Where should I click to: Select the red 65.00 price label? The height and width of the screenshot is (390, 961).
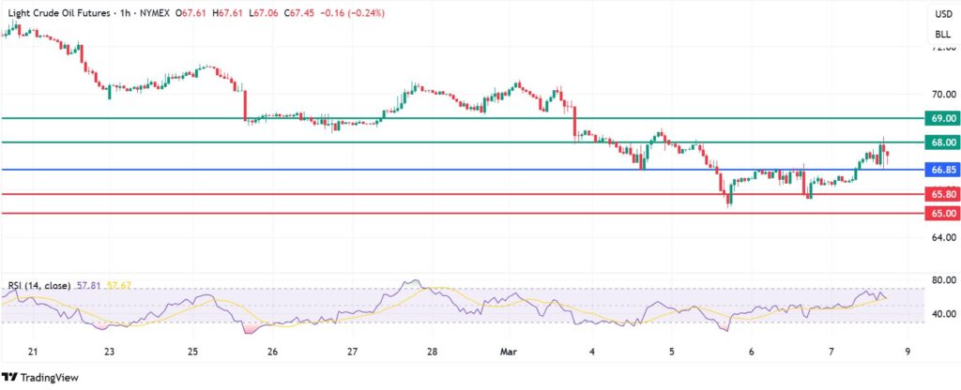click(x=941, y=214)
